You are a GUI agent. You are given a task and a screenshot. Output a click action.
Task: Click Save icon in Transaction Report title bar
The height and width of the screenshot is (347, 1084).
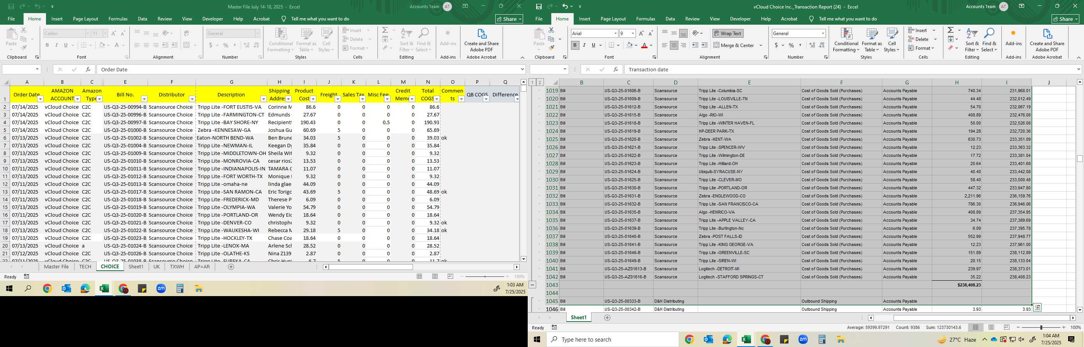coord(539,6)
